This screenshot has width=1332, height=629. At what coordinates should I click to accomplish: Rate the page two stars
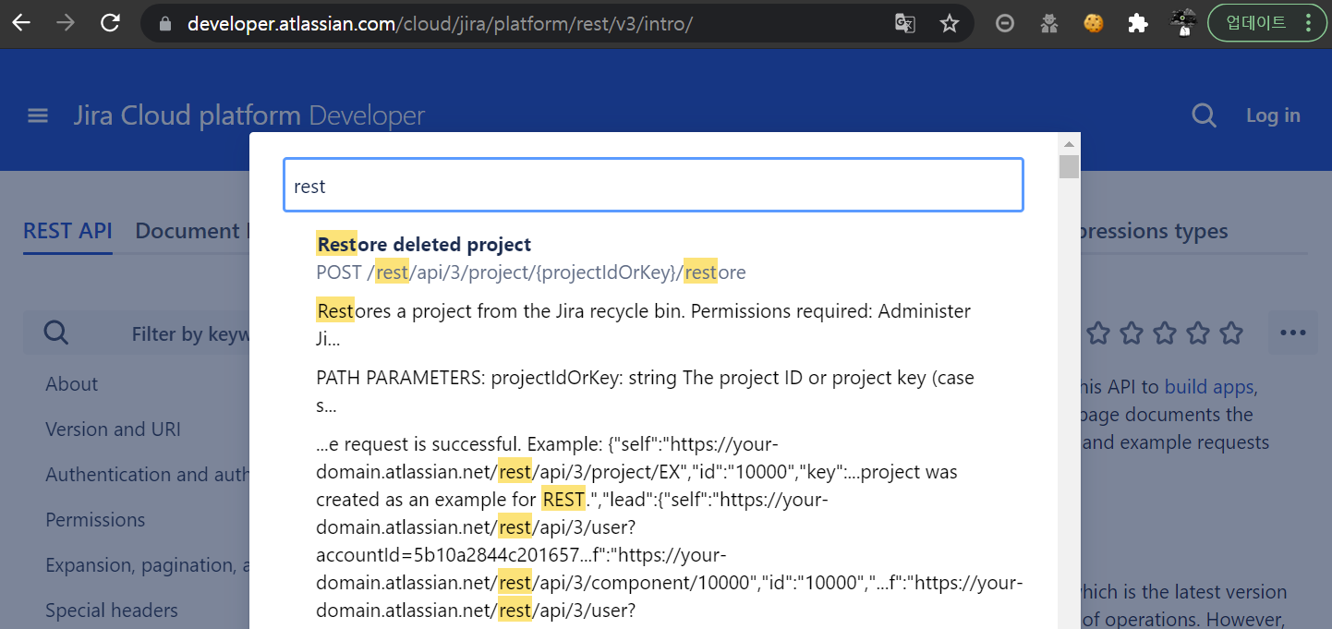tap(1132, 333)
